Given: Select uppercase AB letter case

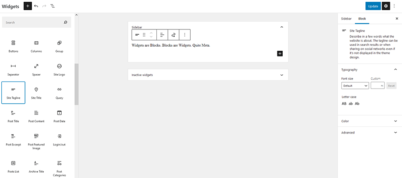Looking at the screenshot, I should (344, 104).
